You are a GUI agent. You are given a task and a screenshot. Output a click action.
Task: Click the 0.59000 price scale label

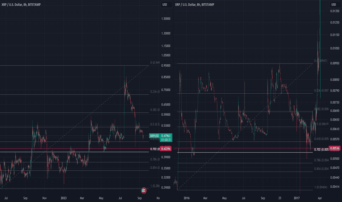[166, 115]
